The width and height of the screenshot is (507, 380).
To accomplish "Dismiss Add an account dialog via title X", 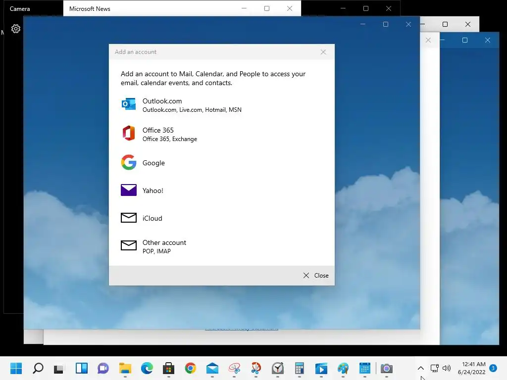I will pyautogui.click(x=323, y=52).
